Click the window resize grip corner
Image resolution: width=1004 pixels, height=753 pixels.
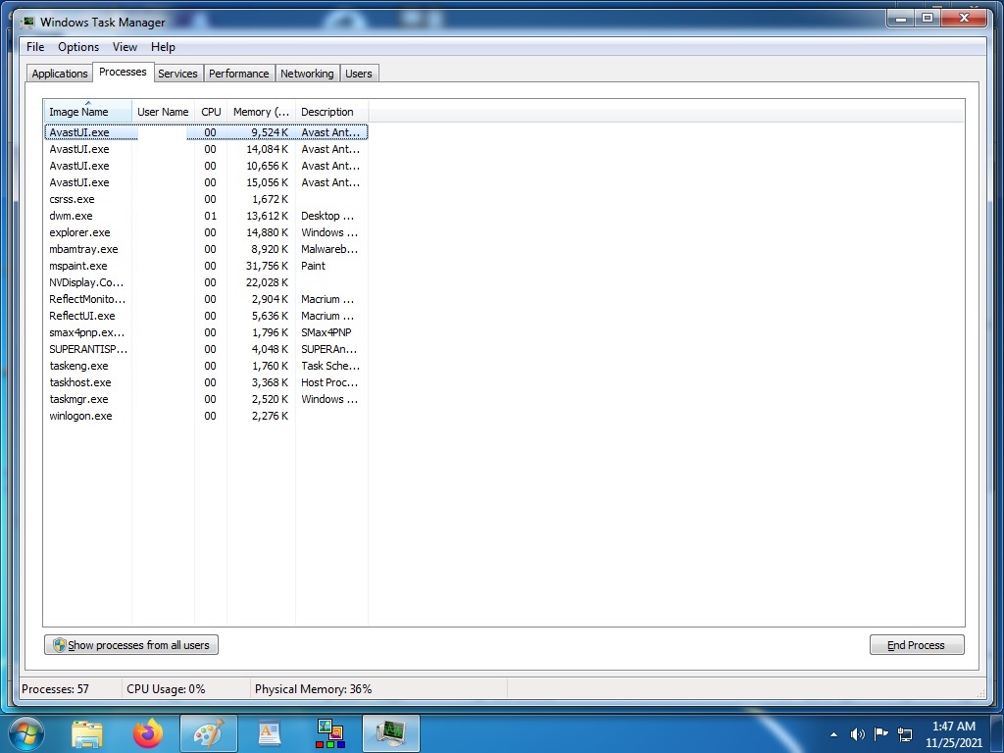coord(980,693)
